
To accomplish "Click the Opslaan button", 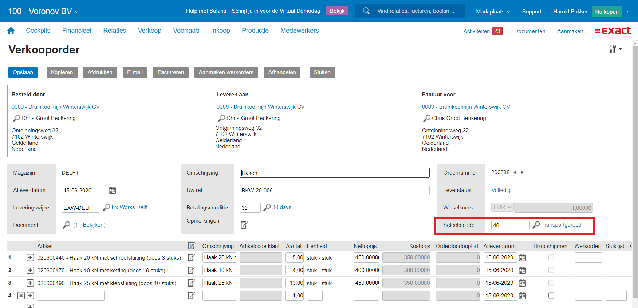I will (23, 72).
